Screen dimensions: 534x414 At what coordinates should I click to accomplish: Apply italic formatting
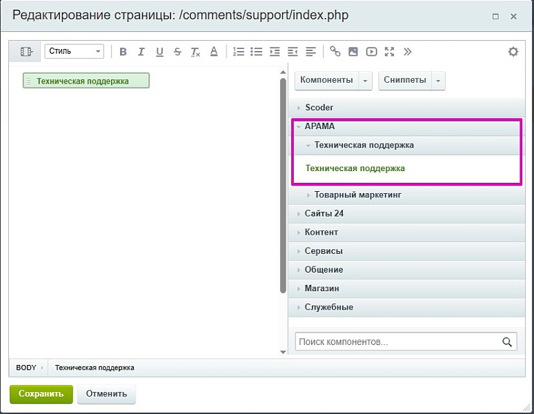coord(141,52)
